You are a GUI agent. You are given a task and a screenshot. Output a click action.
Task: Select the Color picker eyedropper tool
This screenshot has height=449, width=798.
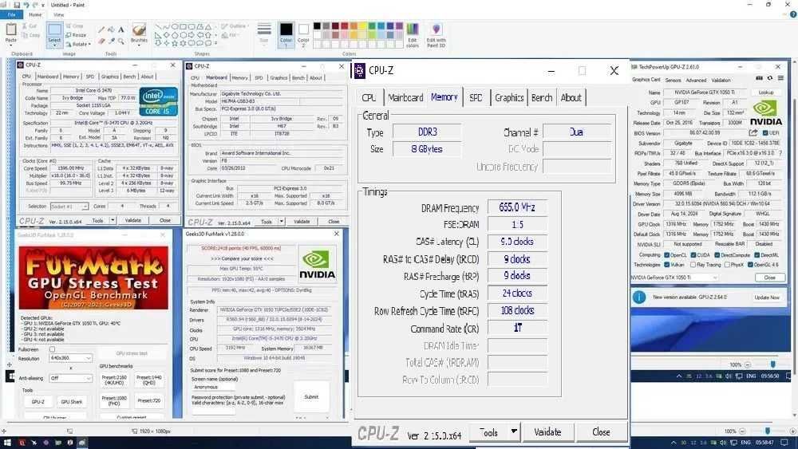pos(112,41)
